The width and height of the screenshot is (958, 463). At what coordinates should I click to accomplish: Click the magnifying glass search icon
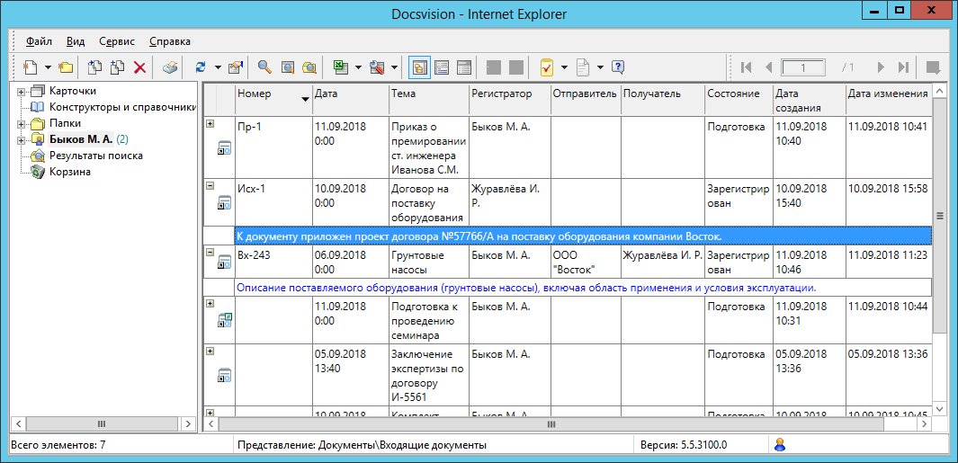coord(264,67)
